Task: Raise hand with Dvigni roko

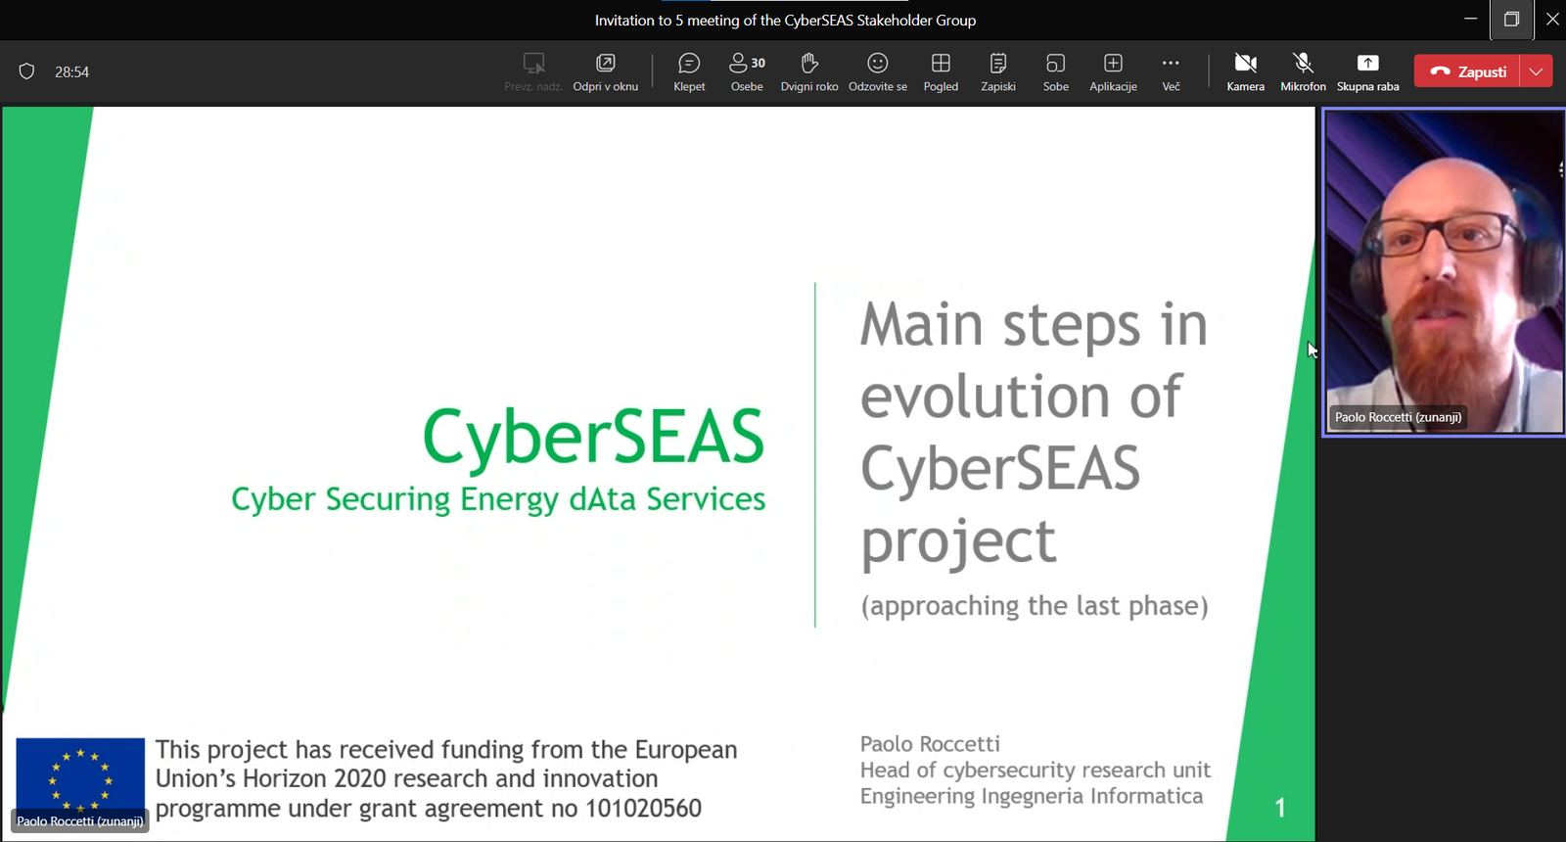Action: 808,72
